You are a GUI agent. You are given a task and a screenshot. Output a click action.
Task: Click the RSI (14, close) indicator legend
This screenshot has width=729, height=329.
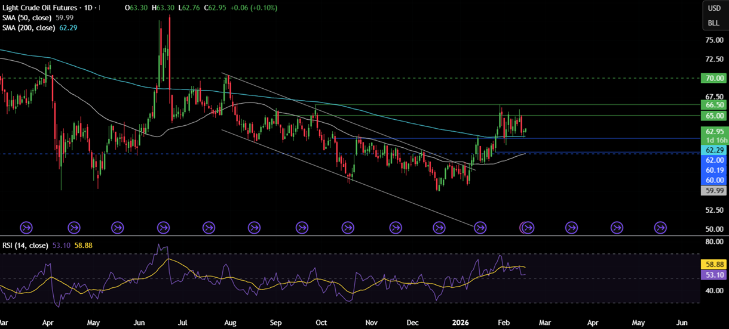tap(25, 246)
